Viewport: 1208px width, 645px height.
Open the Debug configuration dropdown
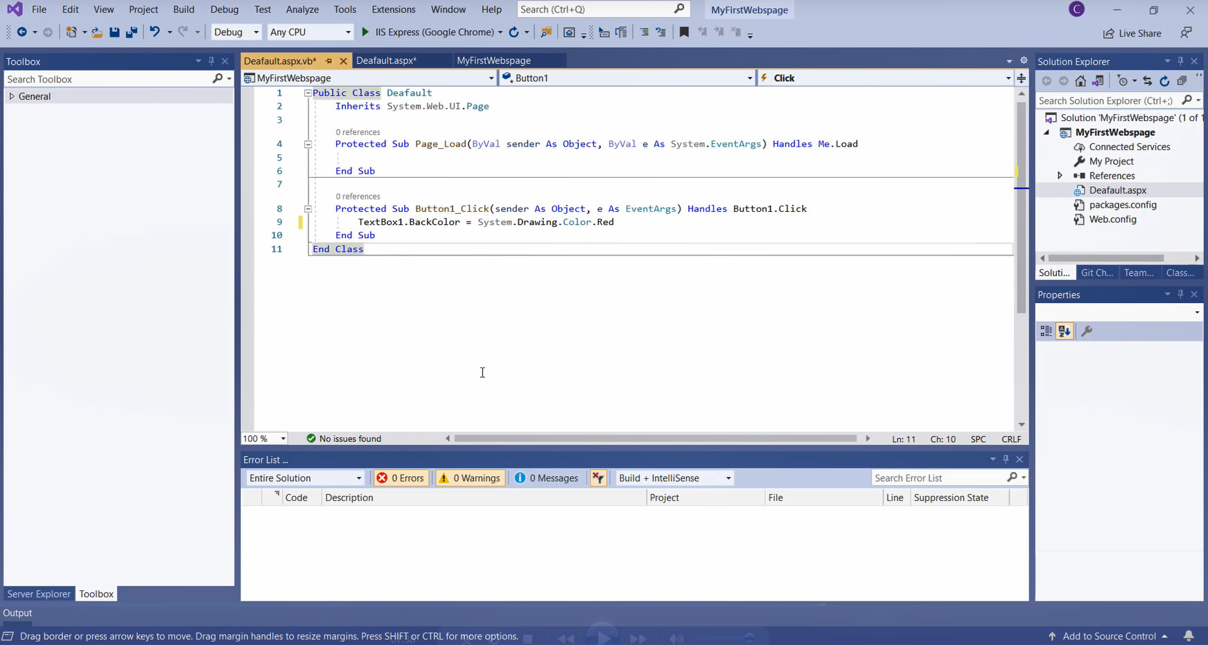coord(236,32)
